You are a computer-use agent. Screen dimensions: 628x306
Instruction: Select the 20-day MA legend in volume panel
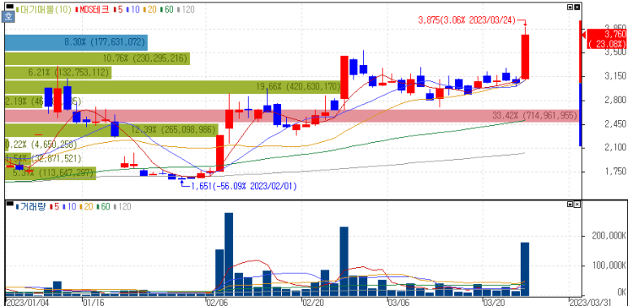[x=87, y=206]
